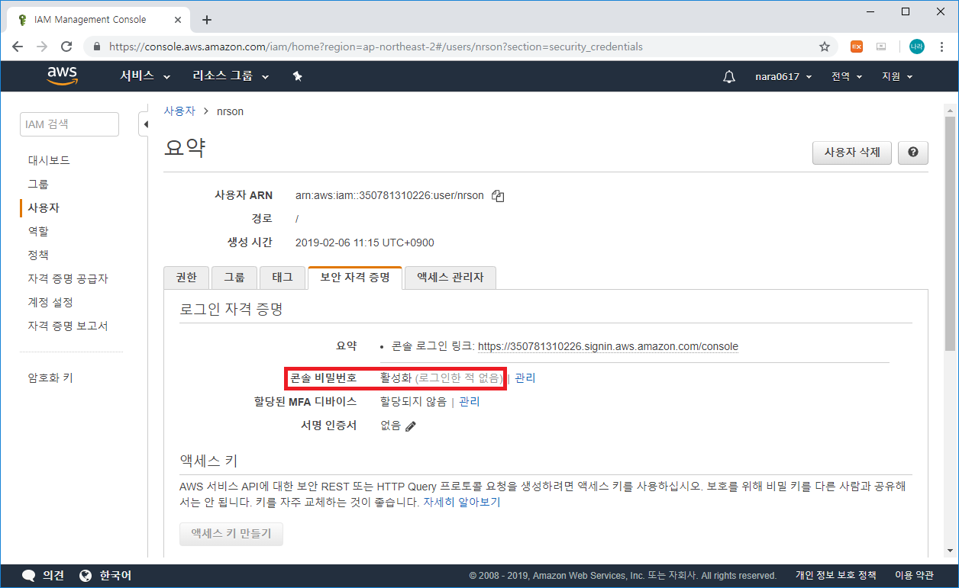The width and height of the screenshot is (959, 588).
Task: Click 의견 feedback in footer
Action: click(53, 576)
